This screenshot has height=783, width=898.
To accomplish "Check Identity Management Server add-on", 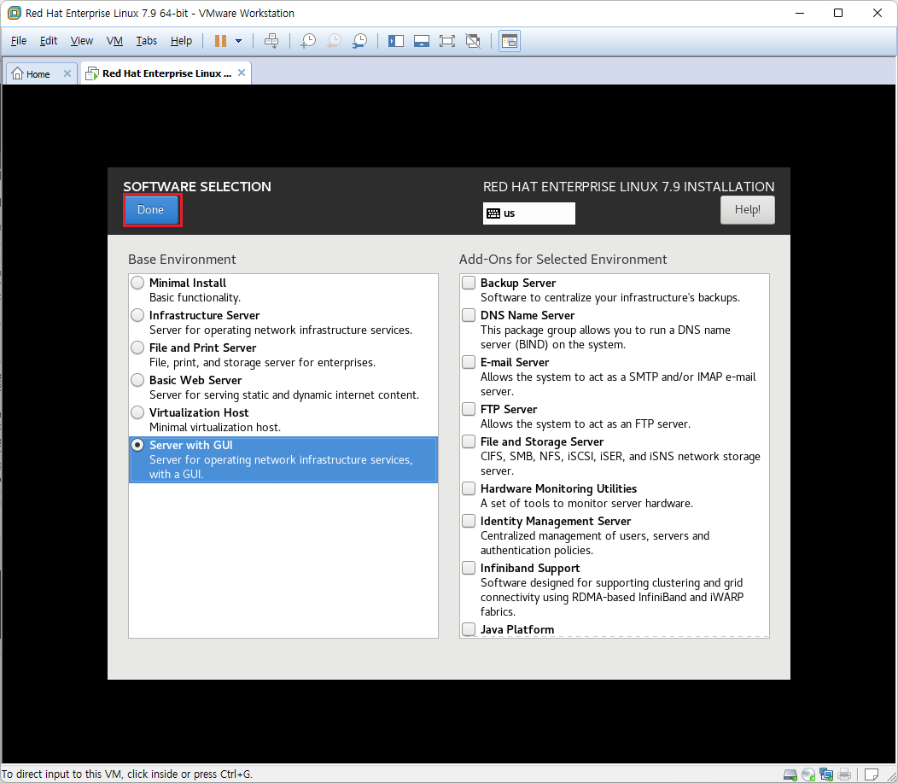I will coord(469,521).
